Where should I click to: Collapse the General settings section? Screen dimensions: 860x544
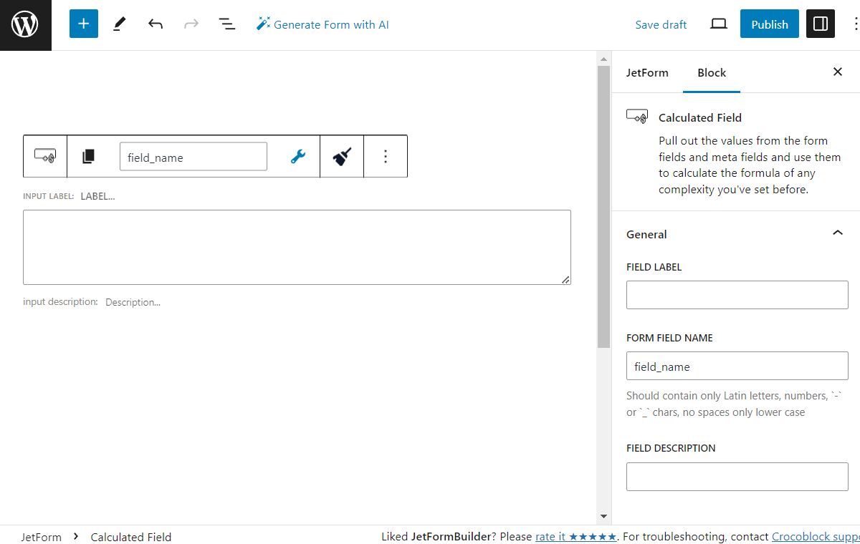pyautogui.click(x=837, y=233)
